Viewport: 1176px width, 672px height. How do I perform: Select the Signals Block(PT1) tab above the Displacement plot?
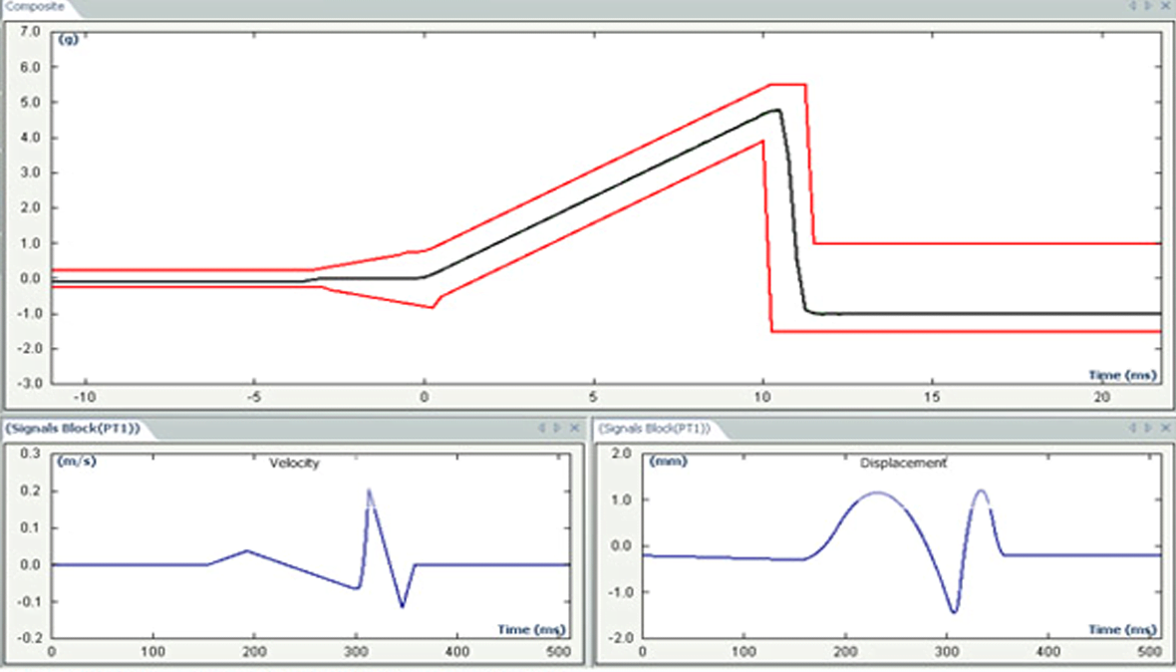655,428
